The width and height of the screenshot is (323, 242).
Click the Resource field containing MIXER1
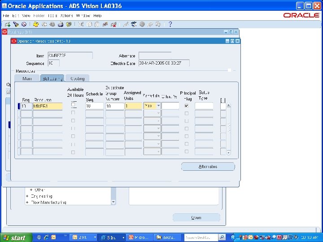click(48, 106)
